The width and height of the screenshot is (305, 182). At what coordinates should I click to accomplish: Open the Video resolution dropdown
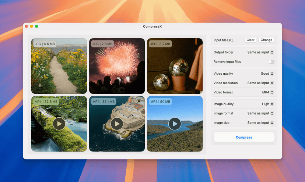point(260,83)
